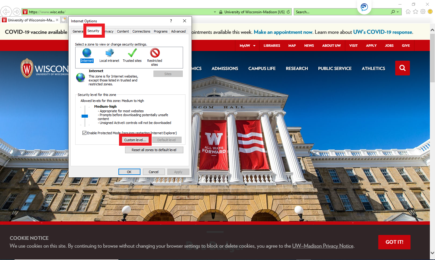The height and width of the screenshot is (260, 435).
Task: Select the Internet zone icon
Action: pyautogui.click(x=87, y=55)
